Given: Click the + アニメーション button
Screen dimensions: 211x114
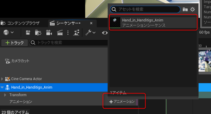Looking at the screenshot, I should pyautogui.click(x=122, y=102).
